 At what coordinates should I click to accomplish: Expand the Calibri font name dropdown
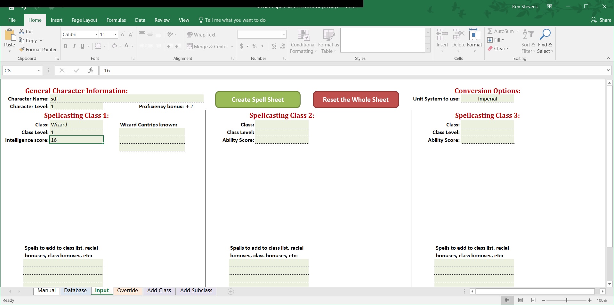pyautogui.click(x=96, y=35)
